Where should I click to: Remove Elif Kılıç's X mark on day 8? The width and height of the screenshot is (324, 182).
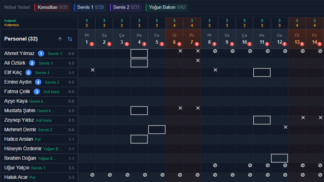click(x=215, y=70)
